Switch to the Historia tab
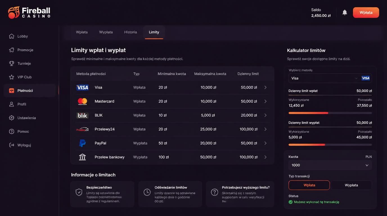The height and width of the screenshot is (216, 387). (130, 32)
